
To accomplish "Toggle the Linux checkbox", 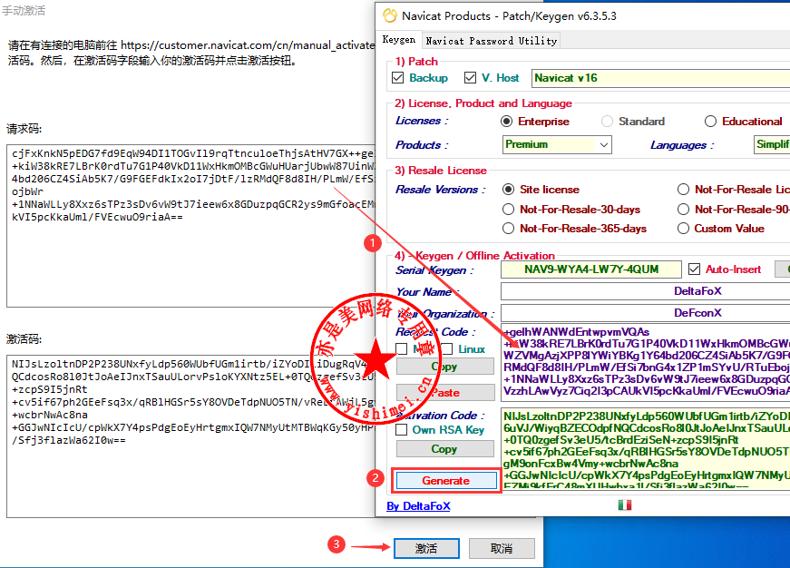I will tap(447, 348).
